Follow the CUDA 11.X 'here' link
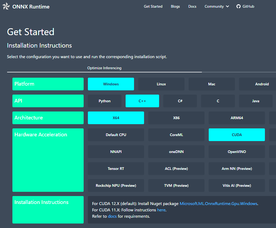This screenshot has height=228, width=276. tap(161, 210)
